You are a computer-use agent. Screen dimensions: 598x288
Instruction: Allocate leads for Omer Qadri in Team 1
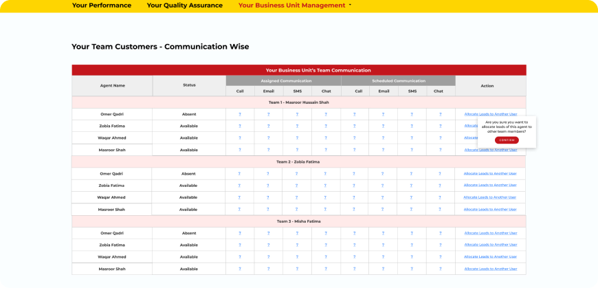click(x=490, y=114)
